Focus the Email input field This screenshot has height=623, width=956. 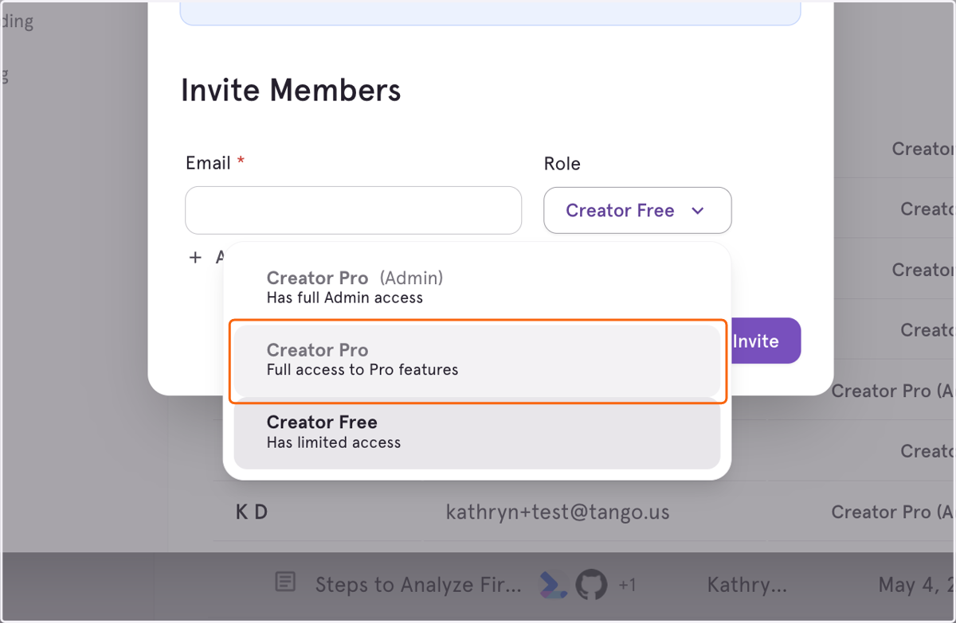[x=353, y=210]
